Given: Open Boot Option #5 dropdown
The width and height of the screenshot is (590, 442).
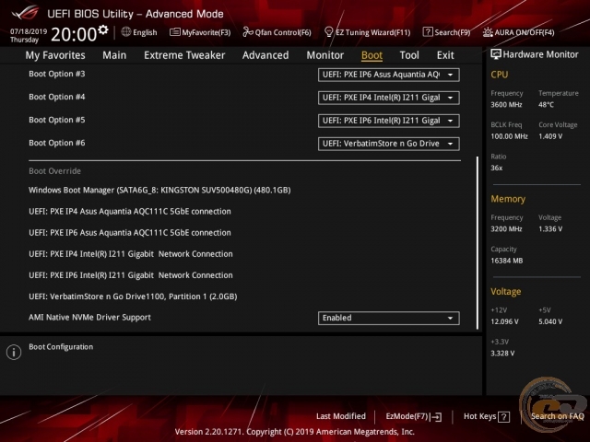Looking at the screenshot, I should tap(389, 121).
